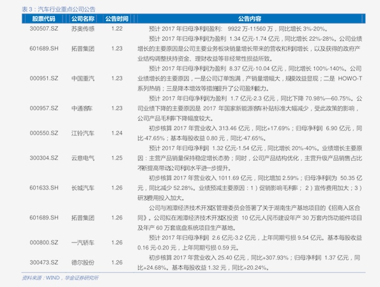This screenshot has width=380, height=287.
Task: Select company name 长城汽车
Action: (82, 188)
